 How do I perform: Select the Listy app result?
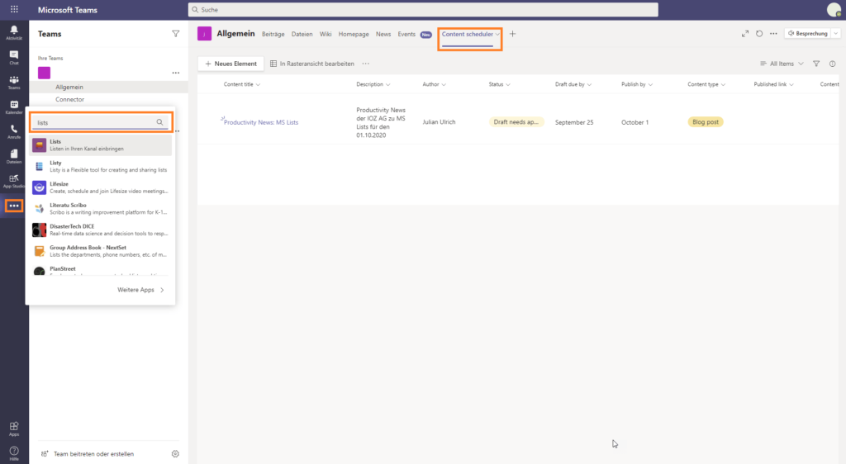[x=101, y=166]
